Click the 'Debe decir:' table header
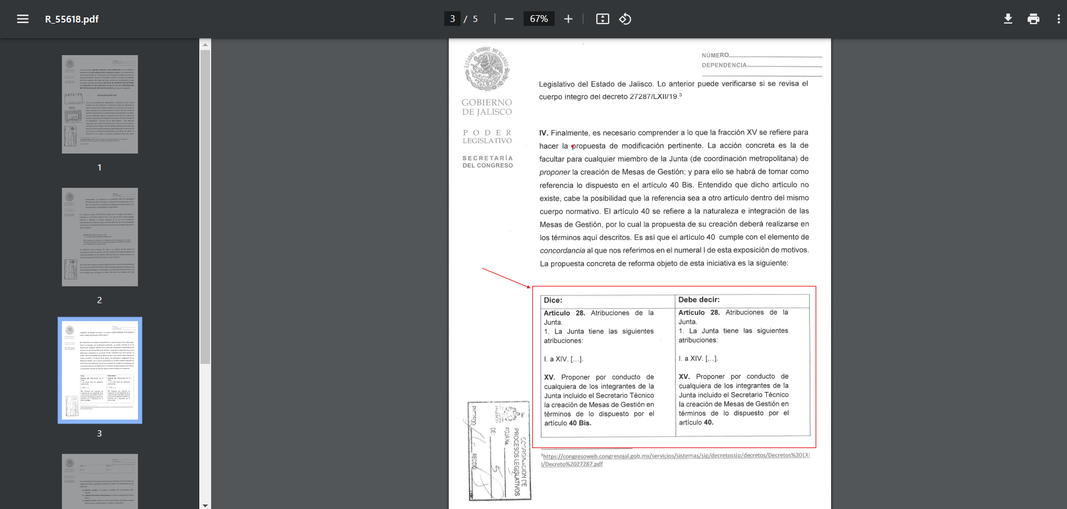1067x509 pixels. point(699,300)
